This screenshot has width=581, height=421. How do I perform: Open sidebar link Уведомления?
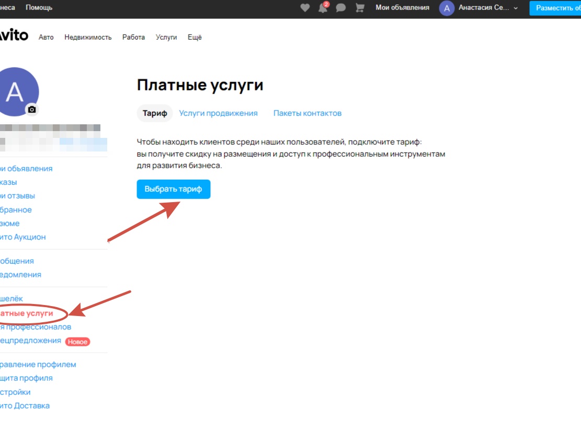pos(20,275)
